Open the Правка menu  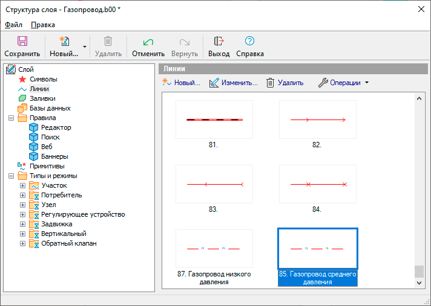(x=43, y=25)
